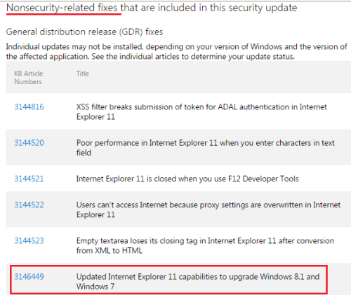Image resolution: width=351 pixels, height=295 pixels.
Task: Click the KB Article Numbers column header
Action: [29, 78]
